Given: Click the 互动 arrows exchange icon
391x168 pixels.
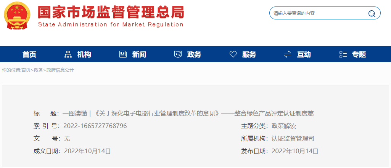Looking at the screenshot, I should tap(288, 54).
